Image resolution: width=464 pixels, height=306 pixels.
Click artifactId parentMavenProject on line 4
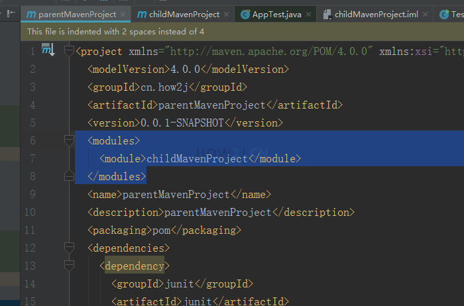tap(211, 105)
